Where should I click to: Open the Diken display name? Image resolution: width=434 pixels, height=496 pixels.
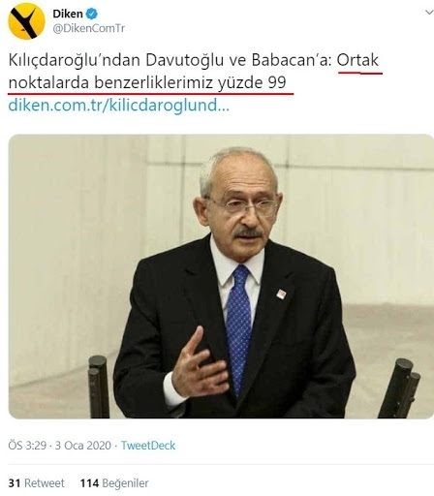coord(68,14)
